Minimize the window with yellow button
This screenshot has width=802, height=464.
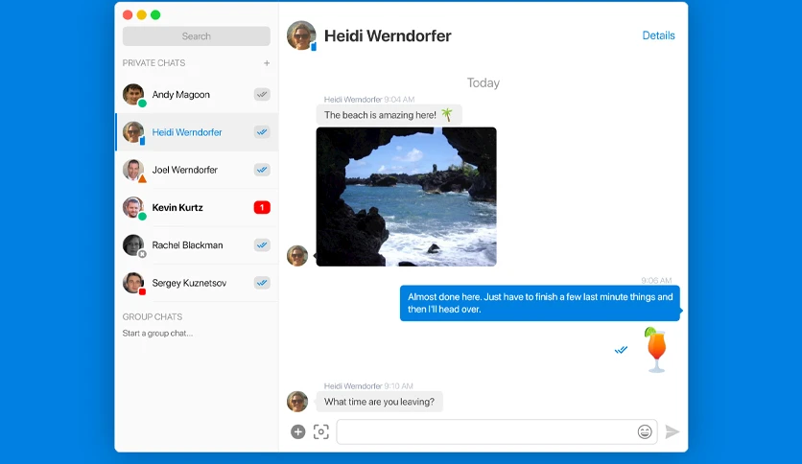142,14
